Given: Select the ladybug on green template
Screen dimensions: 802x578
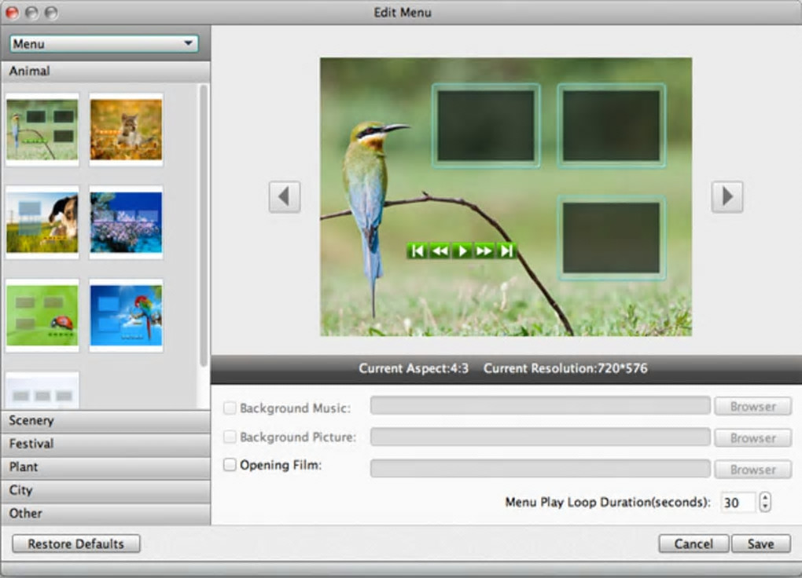Looking at the screenshot, I should click(42, 316).
